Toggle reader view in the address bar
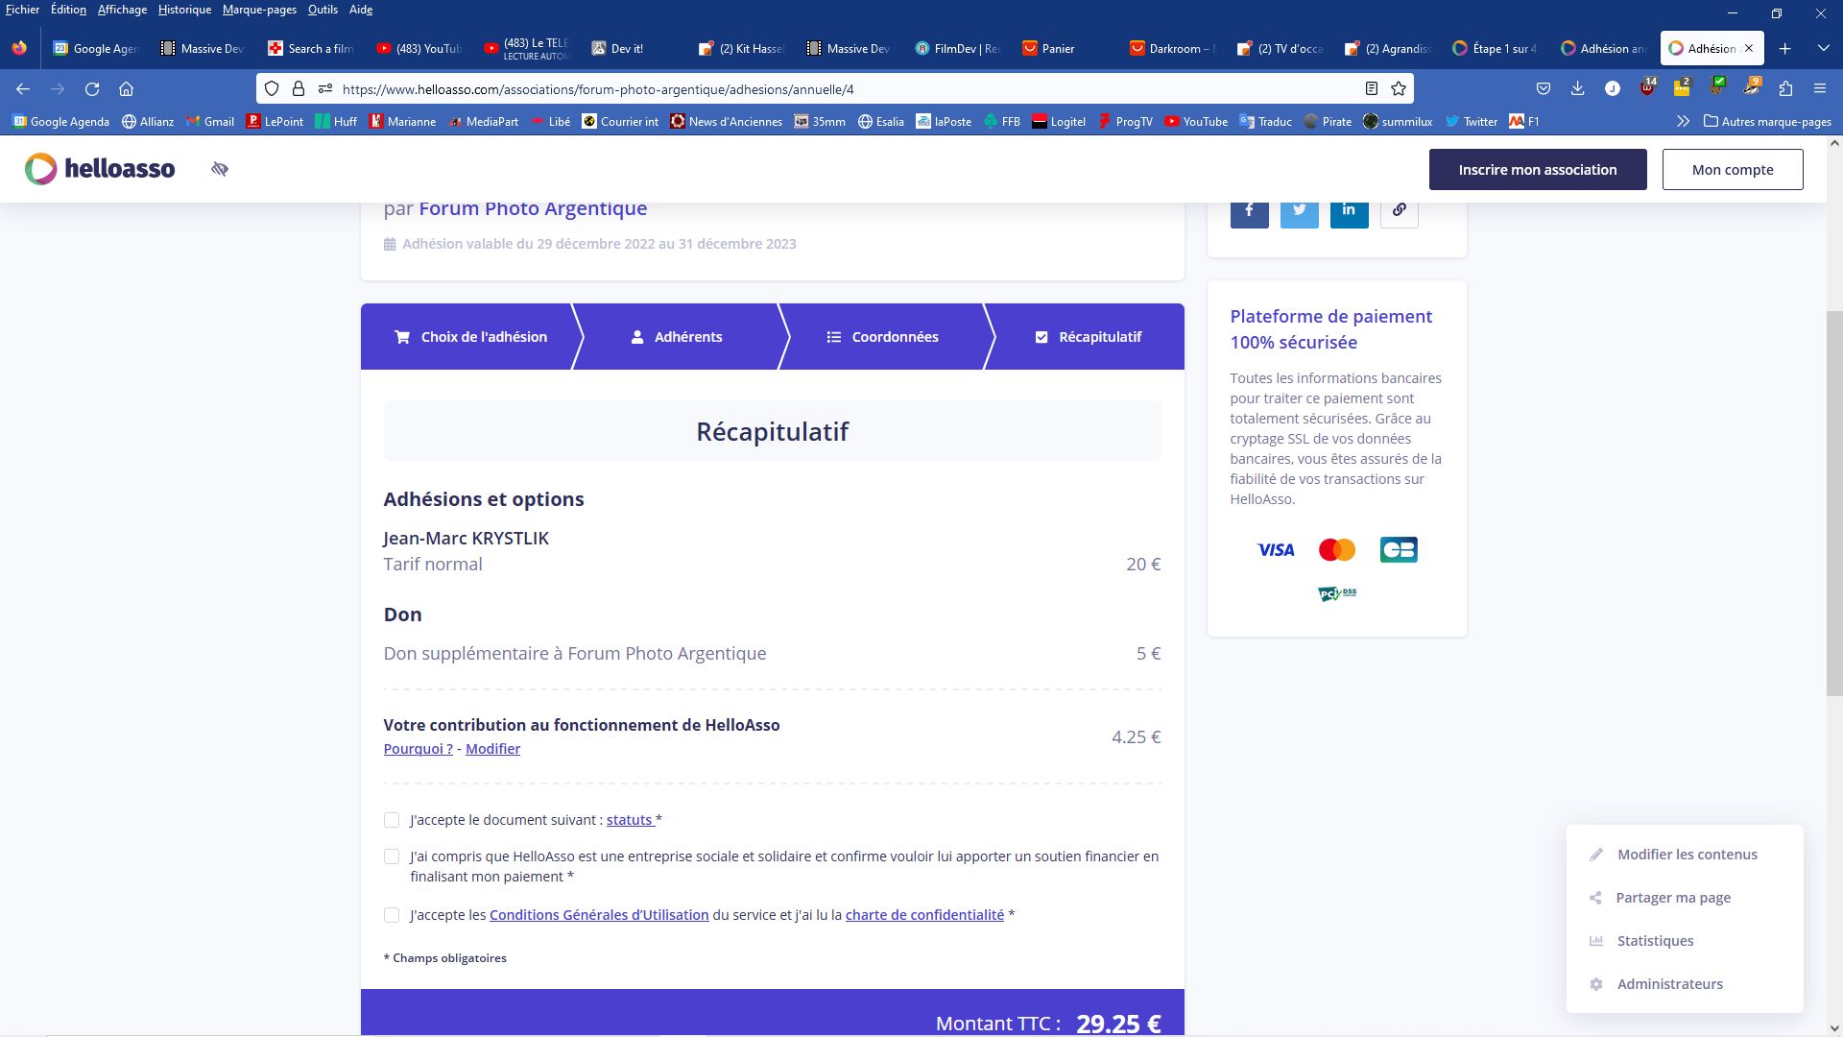The width and height of the screenshot is (1843, 1037). point(1372,88)
